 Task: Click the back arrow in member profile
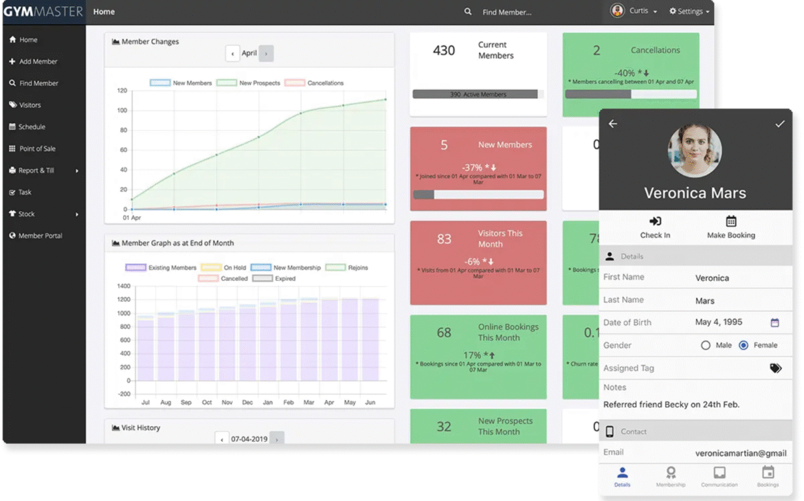[x=613, y=124]
